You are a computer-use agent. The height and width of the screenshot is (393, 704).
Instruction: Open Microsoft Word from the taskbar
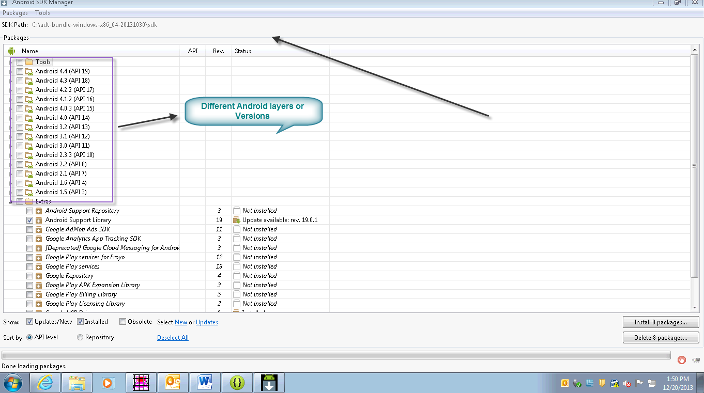(205, 382)
